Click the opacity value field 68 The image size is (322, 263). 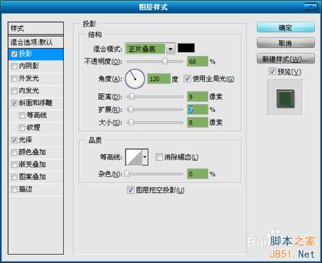198,62
